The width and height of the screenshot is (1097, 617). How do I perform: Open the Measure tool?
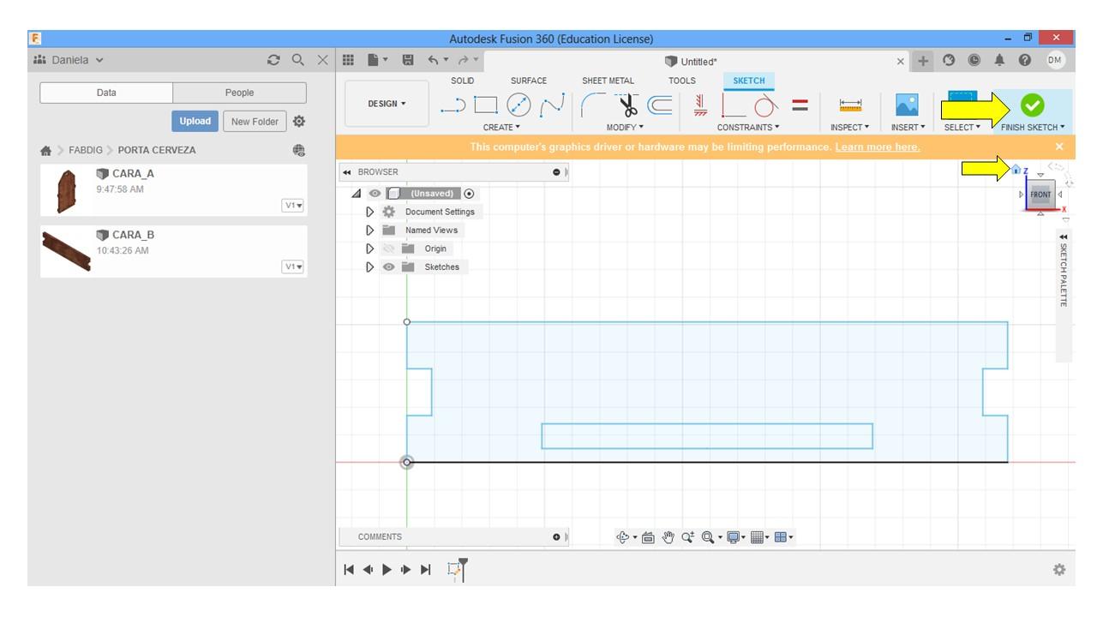click(850, 105)
